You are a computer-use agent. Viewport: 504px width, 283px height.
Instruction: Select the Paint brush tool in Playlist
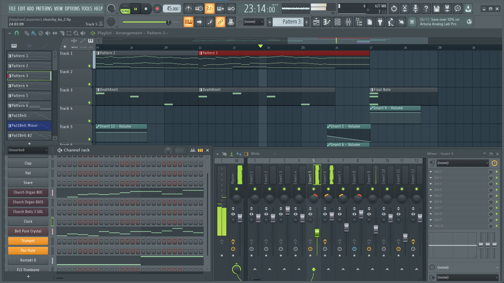click(34, 33)
